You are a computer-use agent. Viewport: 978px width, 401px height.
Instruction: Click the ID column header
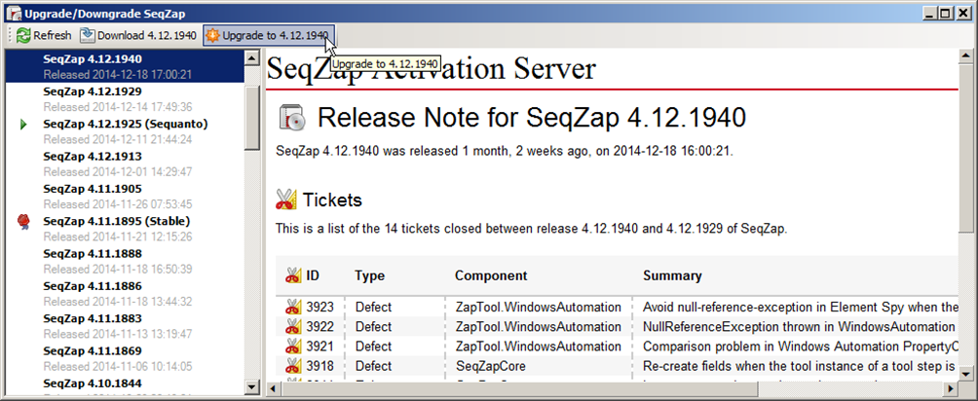313,275
